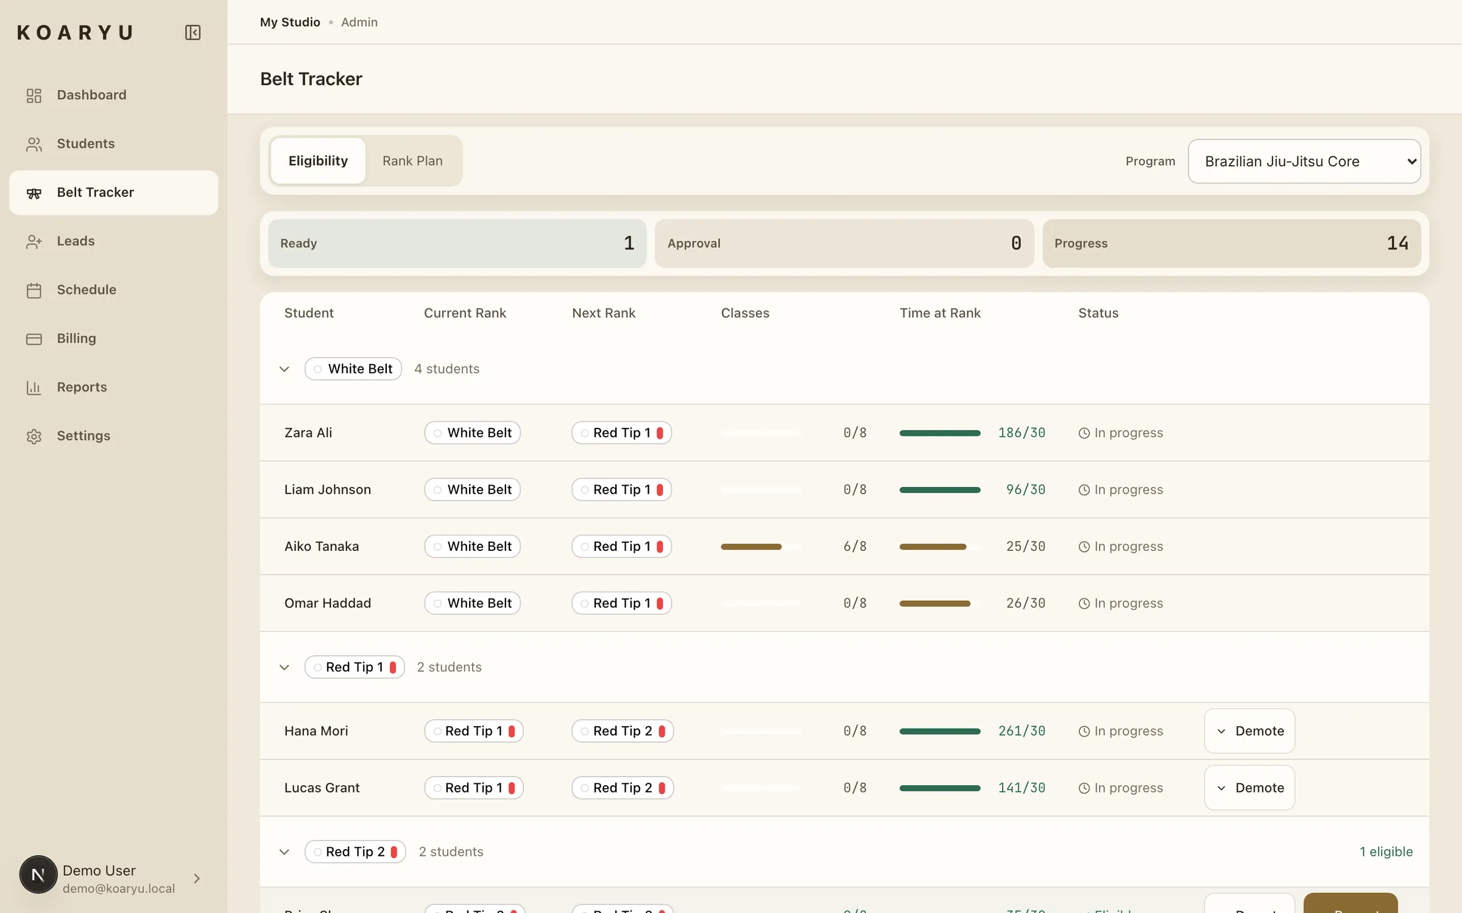The width and height of the screenshot is (1462, 913).
Task: Click clock icon in Aiko Tanaka's status
Action: click(1084, 547)
